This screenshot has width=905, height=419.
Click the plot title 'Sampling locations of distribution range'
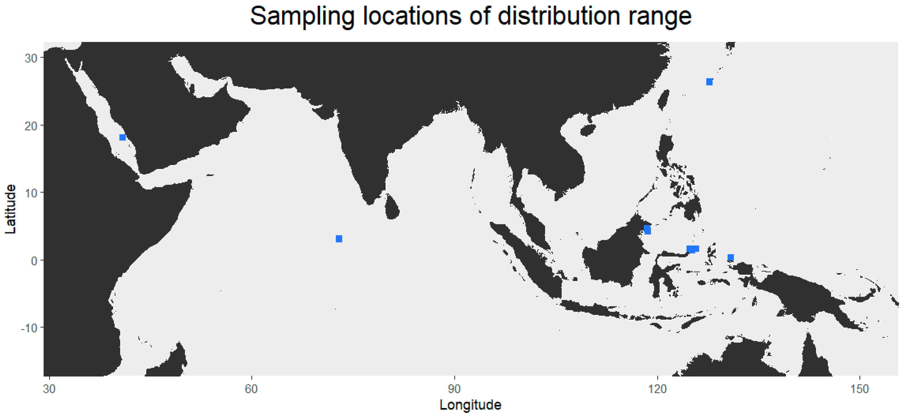pos(471,16)
